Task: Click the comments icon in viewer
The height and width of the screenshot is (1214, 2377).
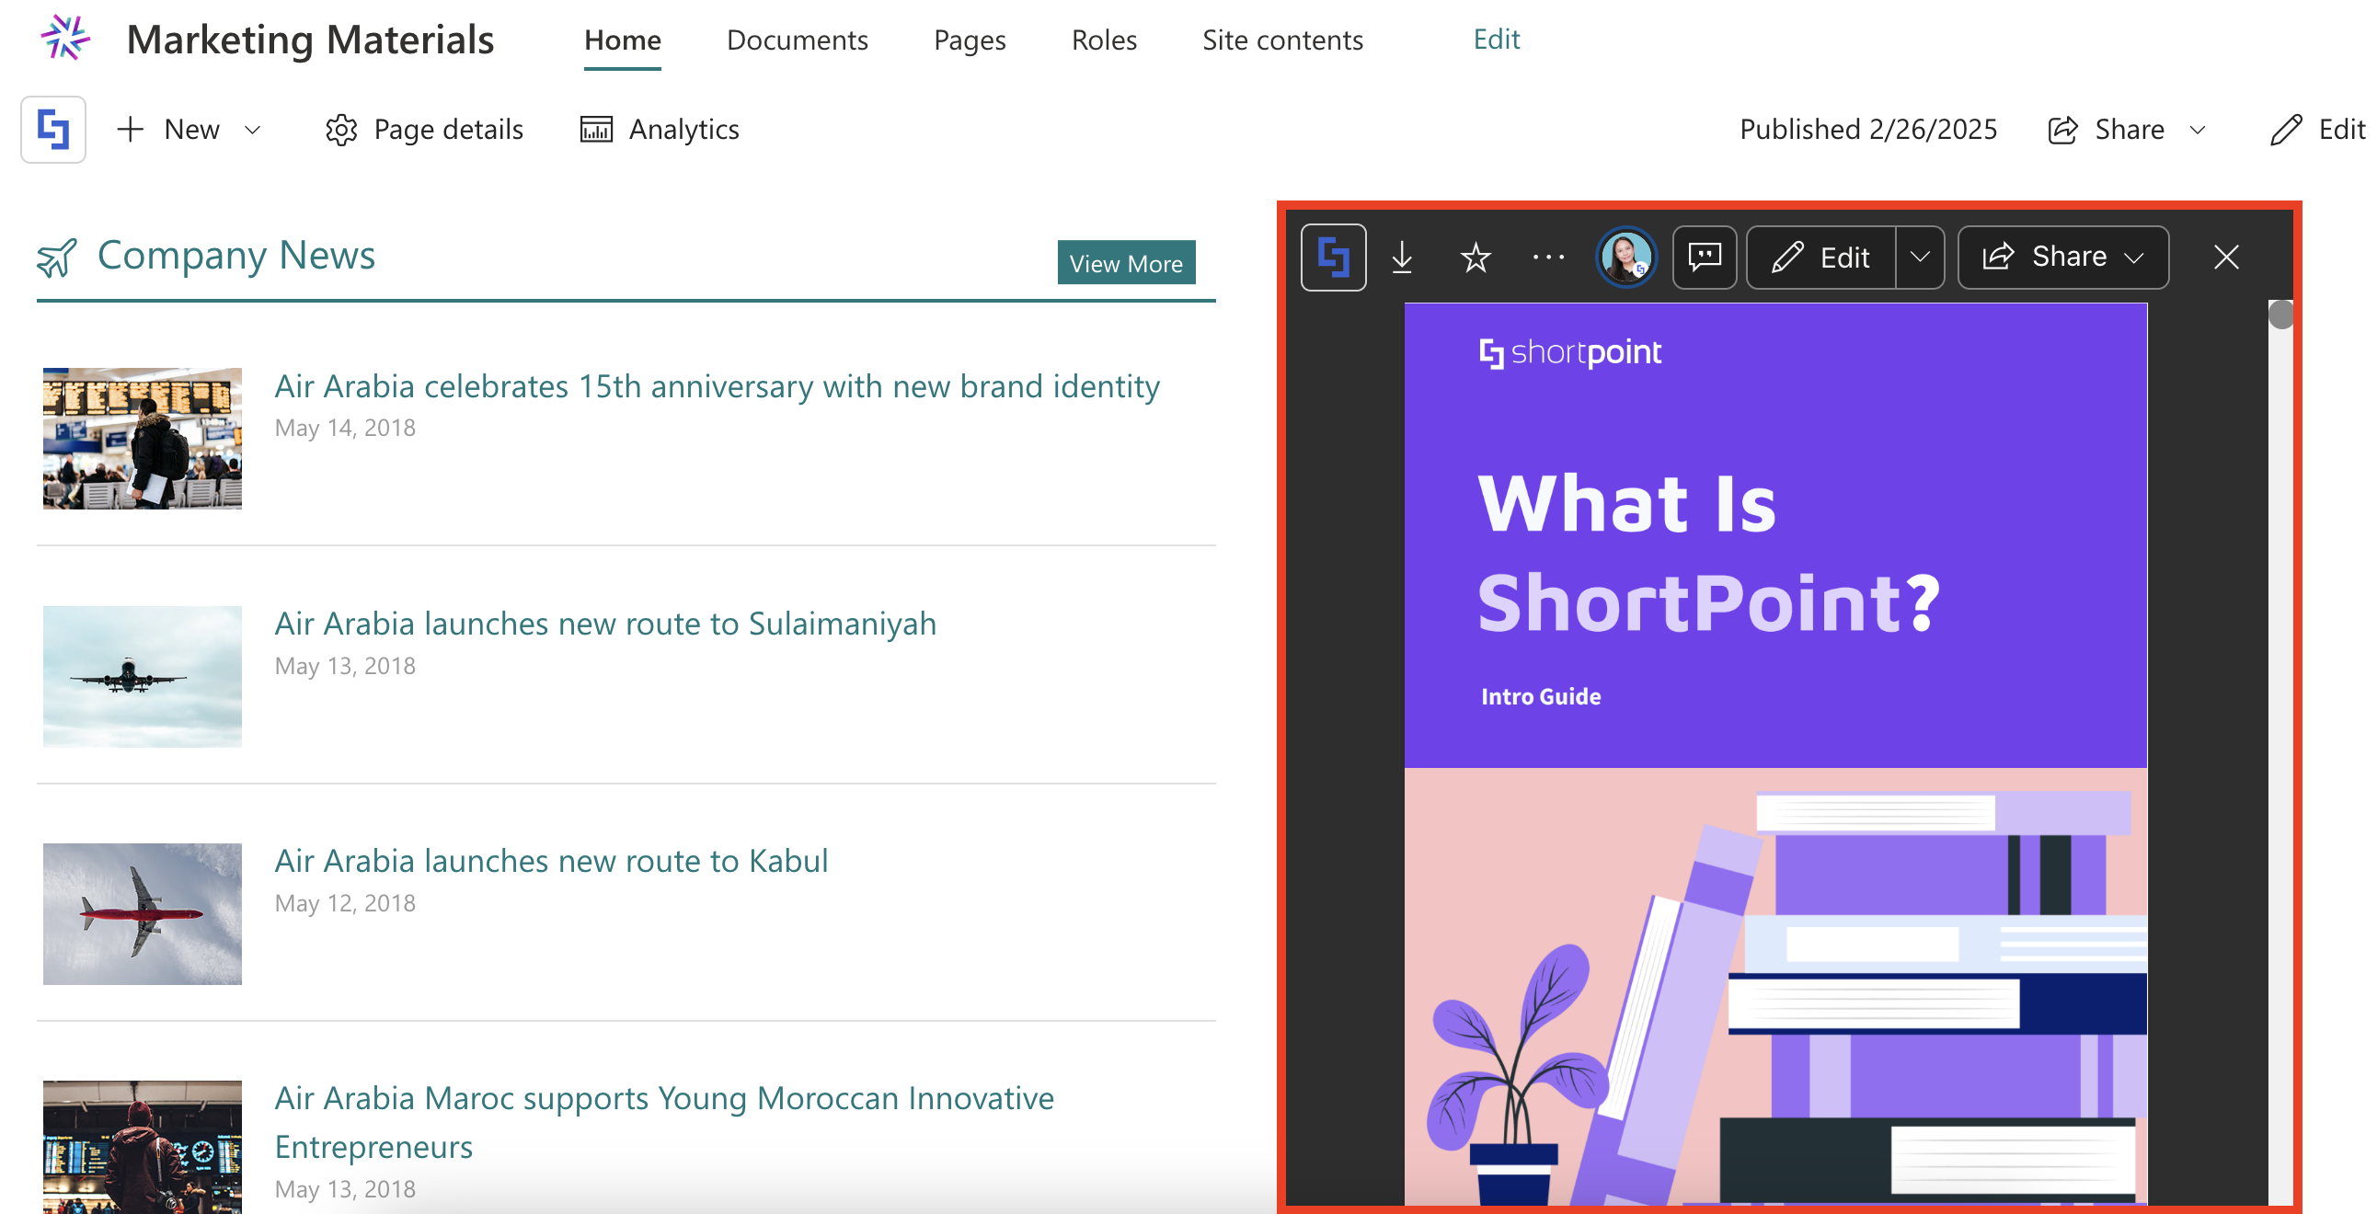Action: 1704,258
